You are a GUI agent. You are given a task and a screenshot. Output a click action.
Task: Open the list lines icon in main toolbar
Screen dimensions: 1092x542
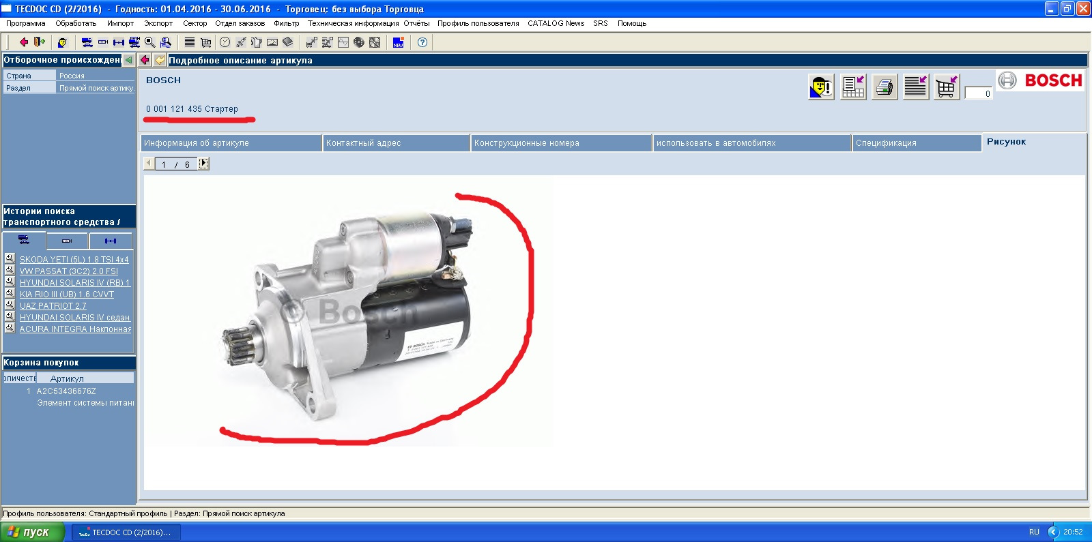click(190, 42)
